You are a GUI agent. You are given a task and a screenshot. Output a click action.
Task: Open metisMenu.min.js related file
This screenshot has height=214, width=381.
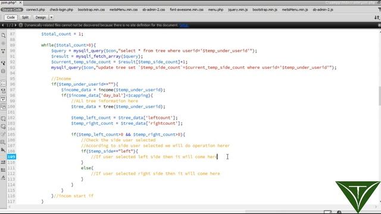295,10
